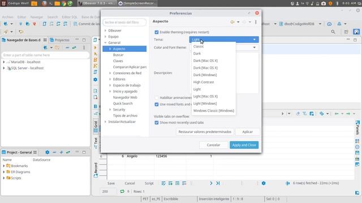
Task: Choose High Contrast theme option
Action: (204, 82)
